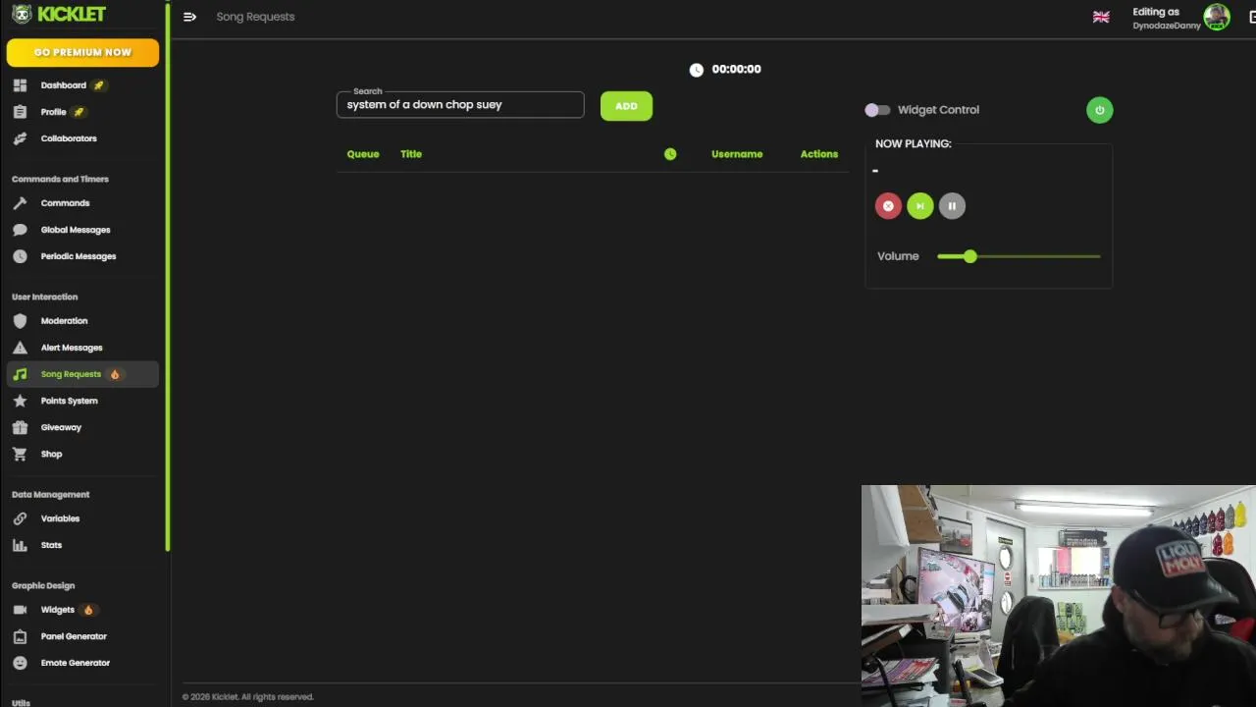Click the song Search input field
The width and height of the screenshot is (1256, 707).
coord(460,105)
